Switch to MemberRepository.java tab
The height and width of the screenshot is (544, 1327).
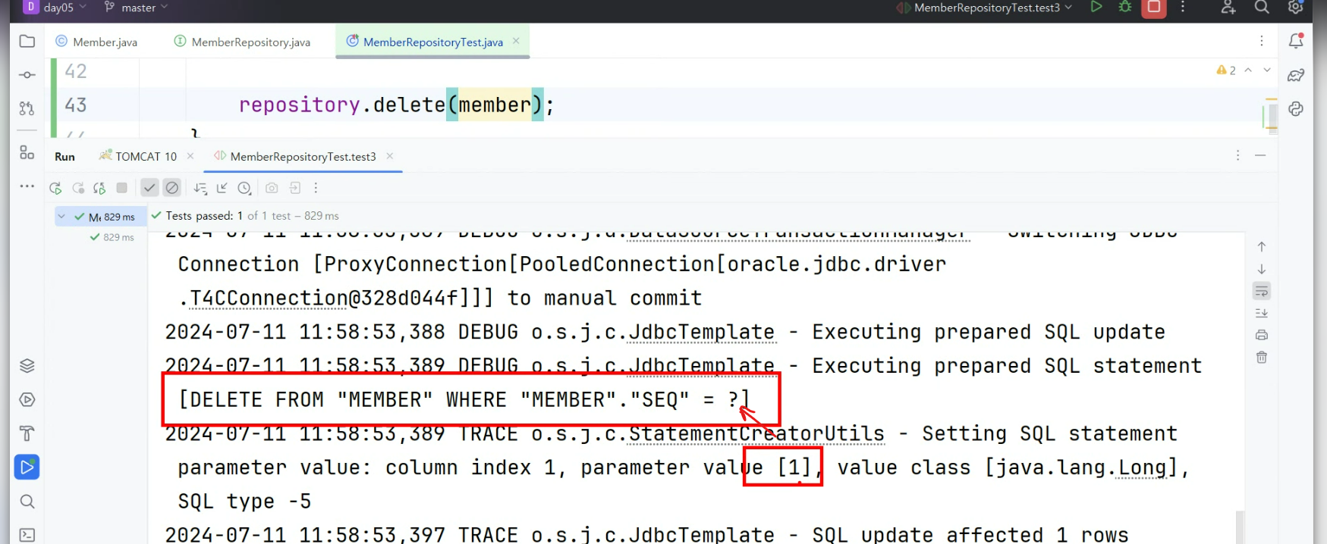(x=242, y=42)
